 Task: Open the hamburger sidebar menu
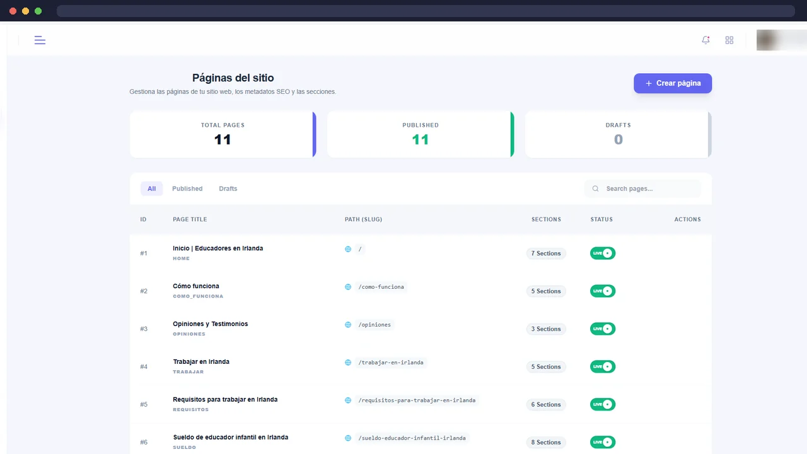coord(40,40)
